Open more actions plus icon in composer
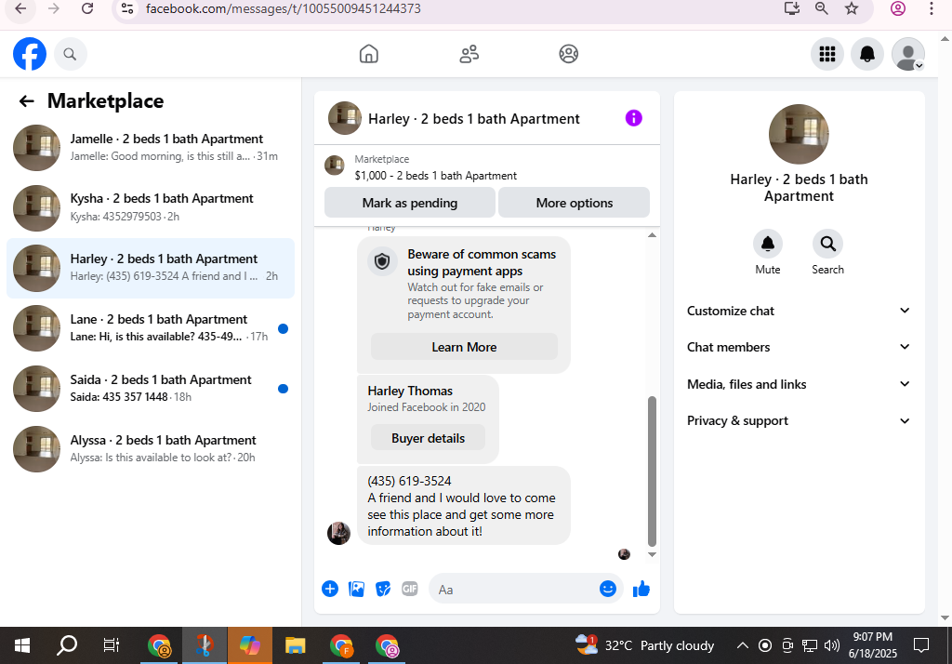The width and height of the screenshot is (952, 664). point(330,589)
